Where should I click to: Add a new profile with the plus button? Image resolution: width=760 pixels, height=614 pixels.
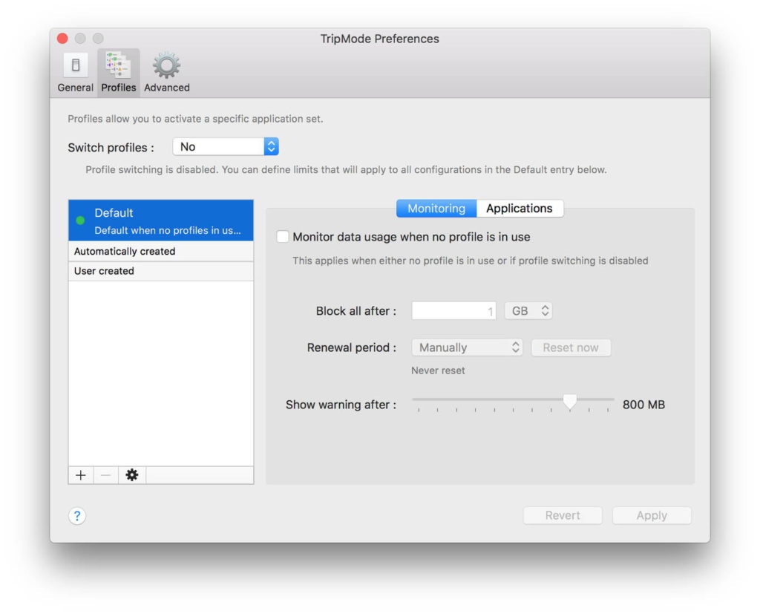(81, 475)
